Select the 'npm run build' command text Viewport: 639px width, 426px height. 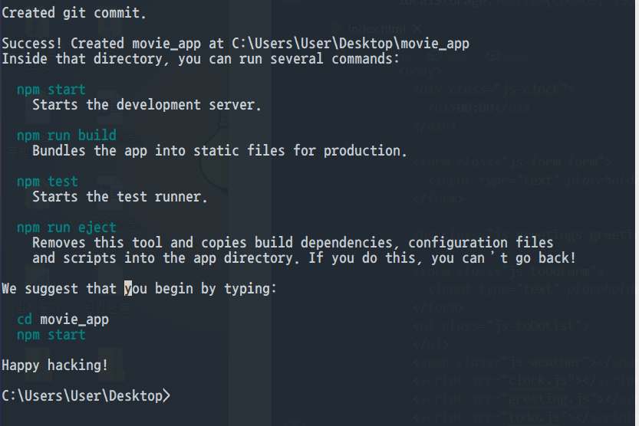click(67, 136)
